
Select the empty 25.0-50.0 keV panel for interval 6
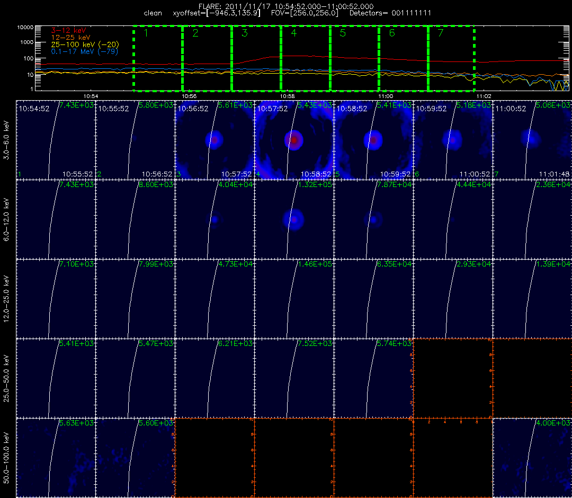453,378
